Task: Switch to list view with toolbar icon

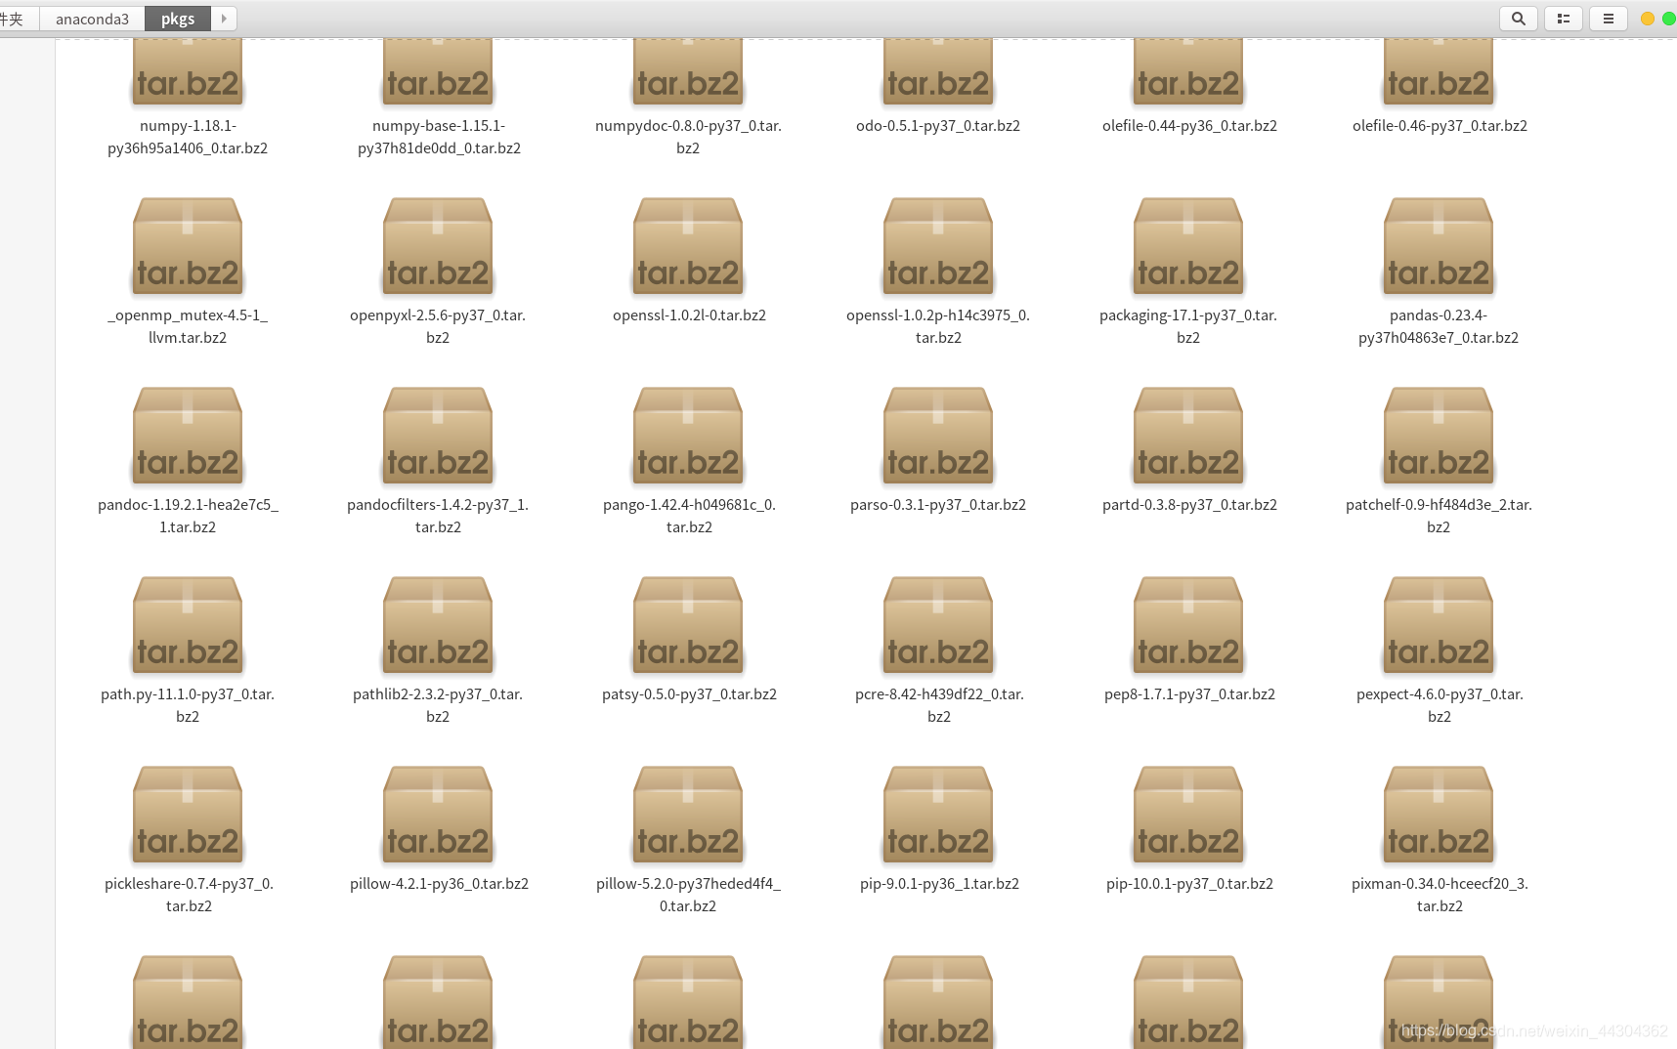Action: point(1564,19)
